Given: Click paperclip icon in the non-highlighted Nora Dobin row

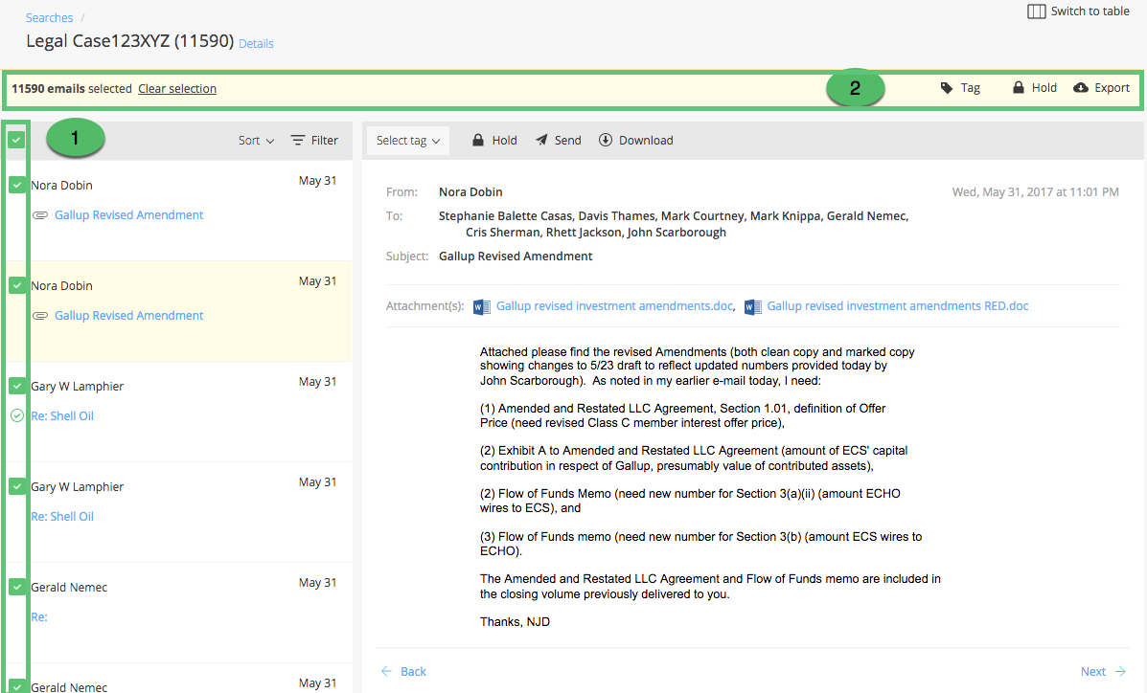Looking at the screenshot, I should point(40,215).
